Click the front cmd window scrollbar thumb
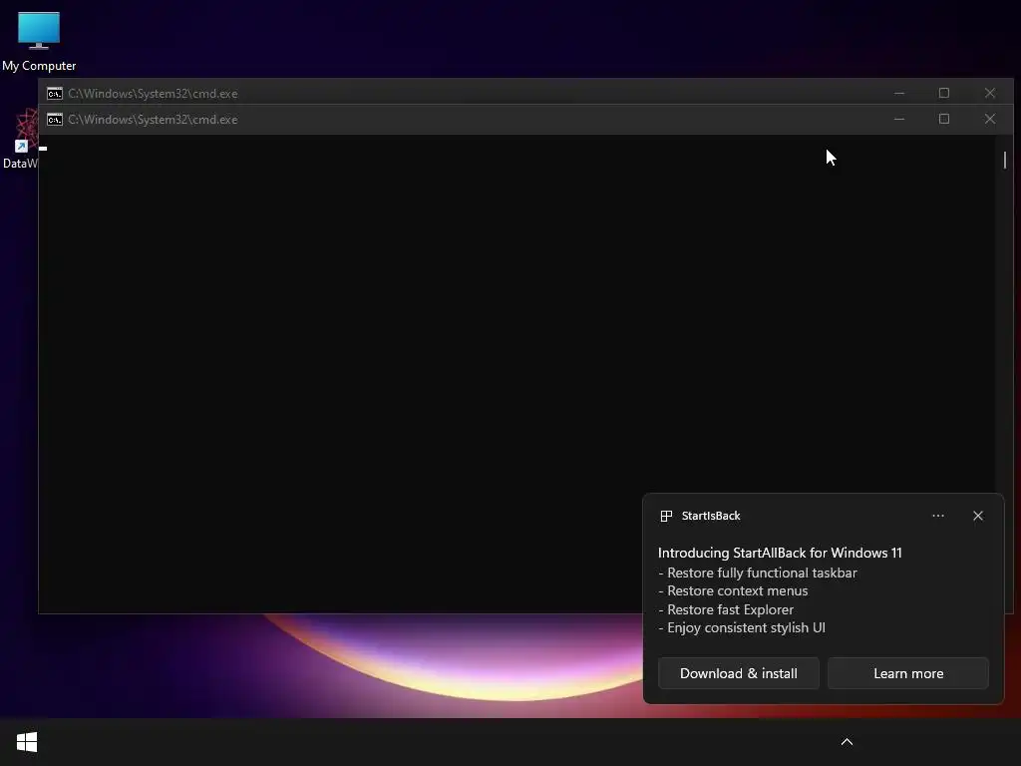The width and height of the screenshot is (1021, 766). point(1005,160)
